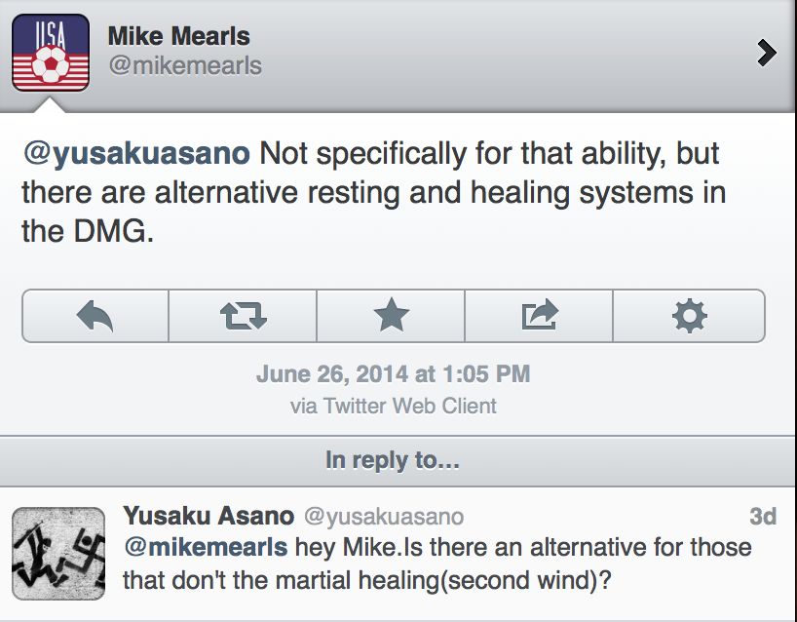Open the share action for this tweet
Image resolution: width=797 pixels, height=622 pixels.
pyautogui.click(x=540, y=315)
